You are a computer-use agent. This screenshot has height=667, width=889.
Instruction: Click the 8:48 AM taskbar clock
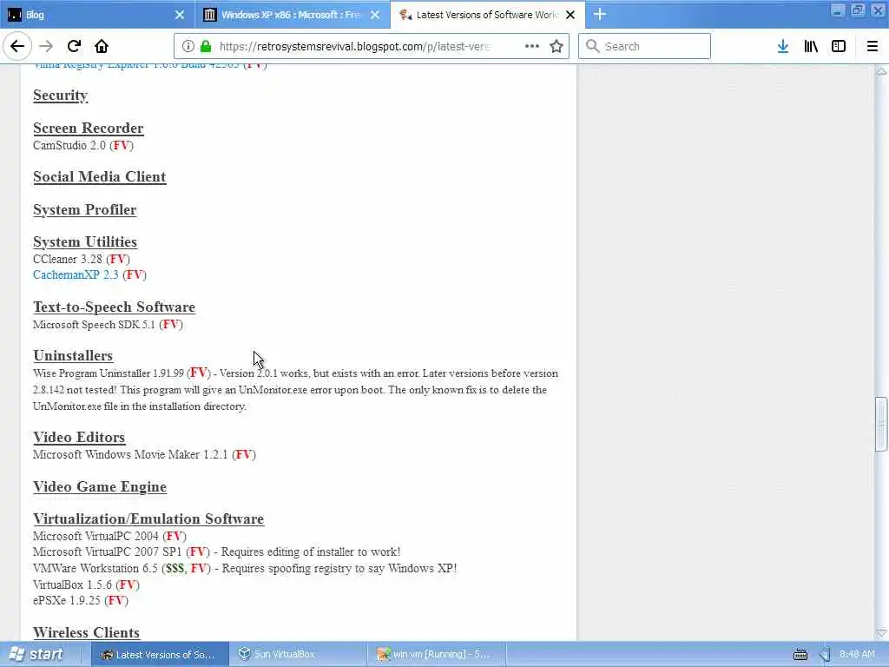coord(857,655)
